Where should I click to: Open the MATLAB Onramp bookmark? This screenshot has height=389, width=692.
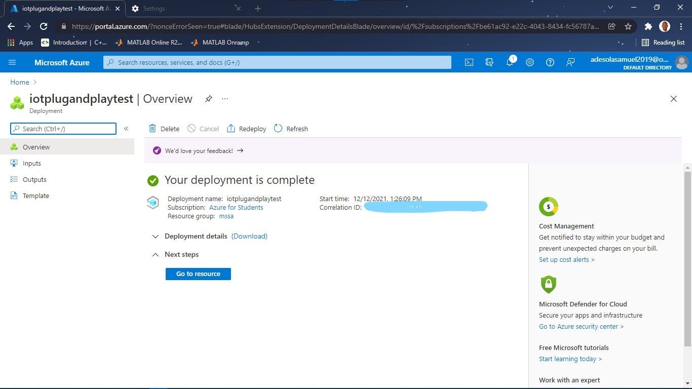coord(220,43)
